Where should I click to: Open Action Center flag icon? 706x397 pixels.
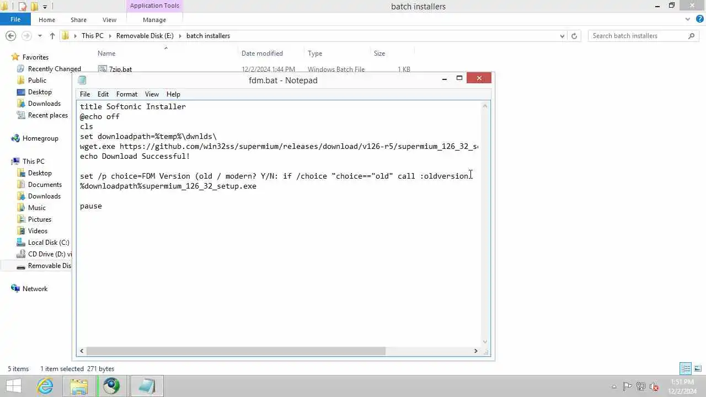tap(627, 387)
